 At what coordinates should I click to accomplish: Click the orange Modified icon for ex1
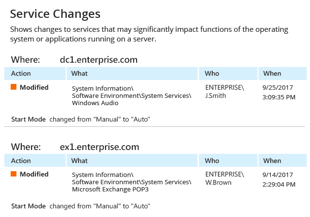click(x=14, y=174)
